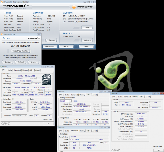Click the 3DMark Score window title icon
Viewport: 164px width, 152px height.
[x=2, y=34]
